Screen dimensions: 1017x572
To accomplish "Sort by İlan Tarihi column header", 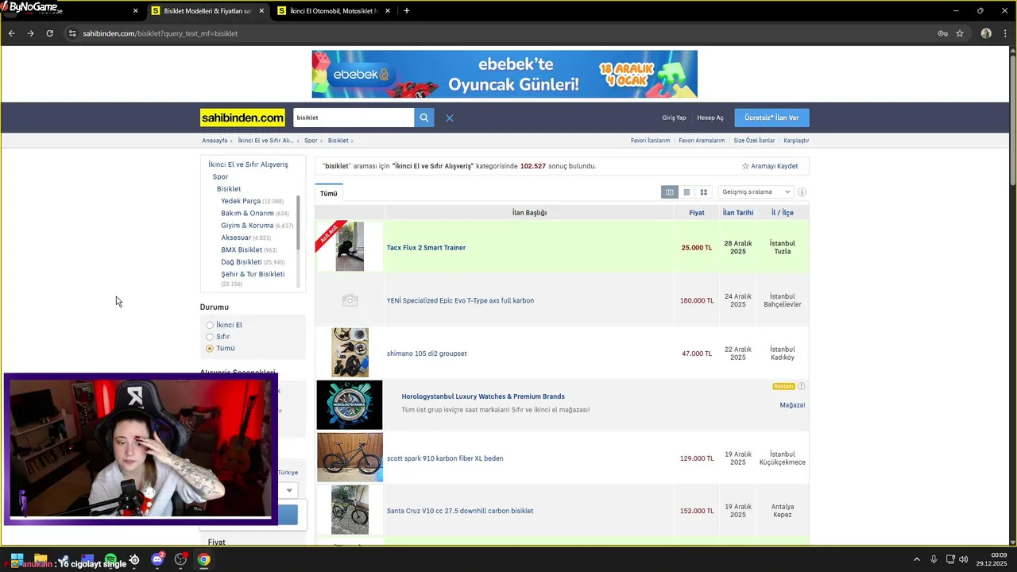I will [738, 213].
